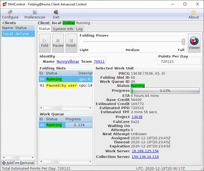Click Clients list scrollbar left arrow
The width and height of the screenshot is (204, 171).
point(4,157)
